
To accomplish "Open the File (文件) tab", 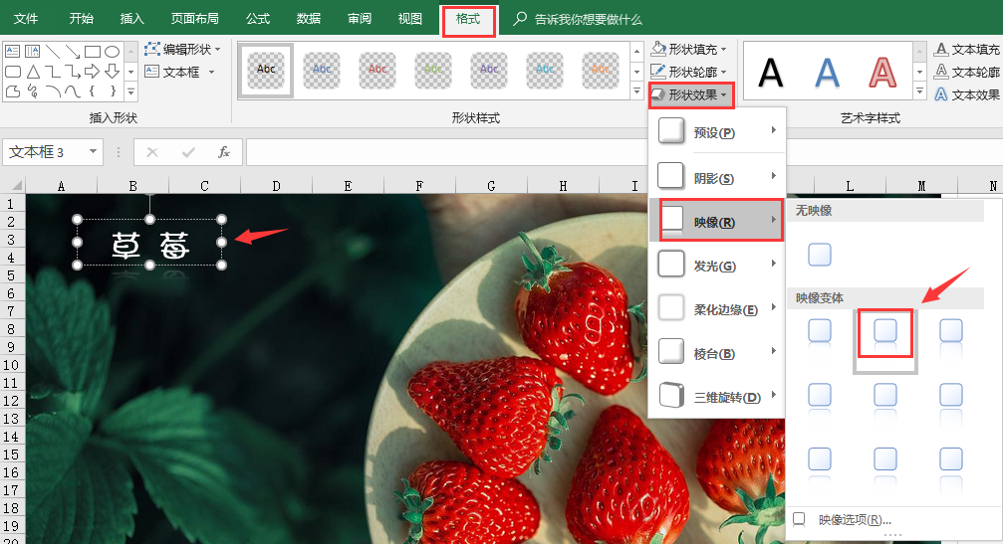I will 26,19.
